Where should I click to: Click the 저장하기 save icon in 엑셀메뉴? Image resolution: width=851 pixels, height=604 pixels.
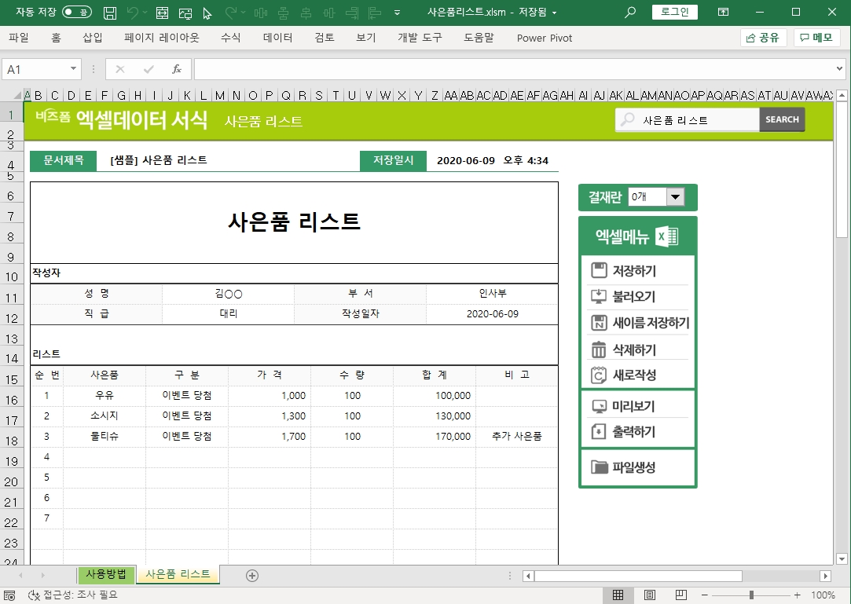tap(599, 271)
